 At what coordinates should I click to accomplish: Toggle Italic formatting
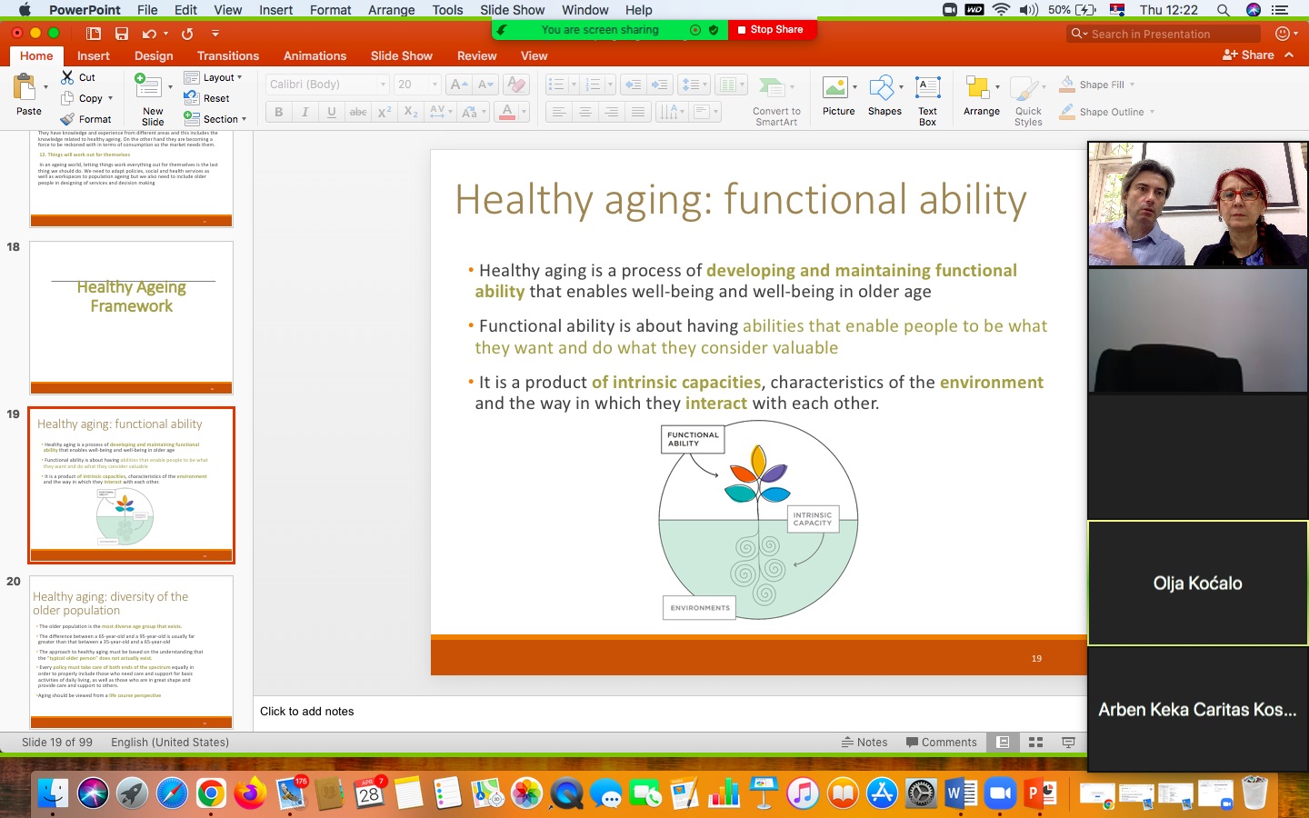pos(305,112)
